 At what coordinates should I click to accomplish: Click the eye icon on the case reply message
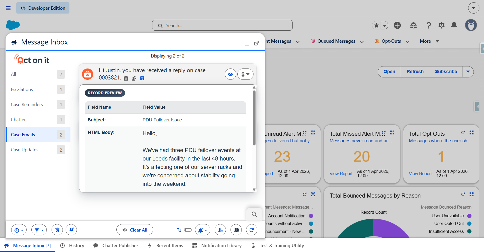230,74
